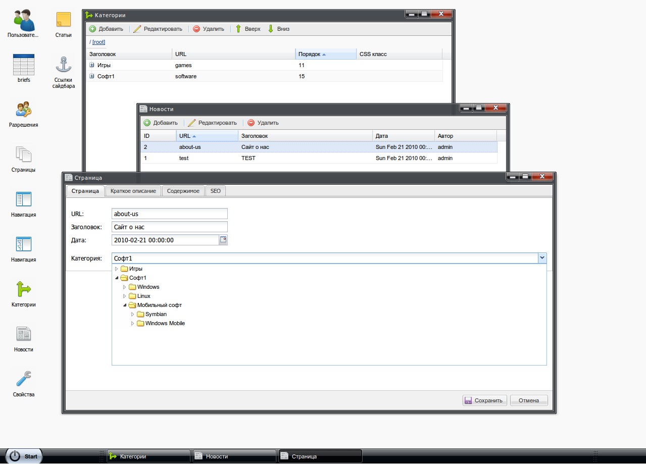Viewport: 646px width, 464px height.
Task: Open the Страницы desktop icon
Action: coord(23,159)
